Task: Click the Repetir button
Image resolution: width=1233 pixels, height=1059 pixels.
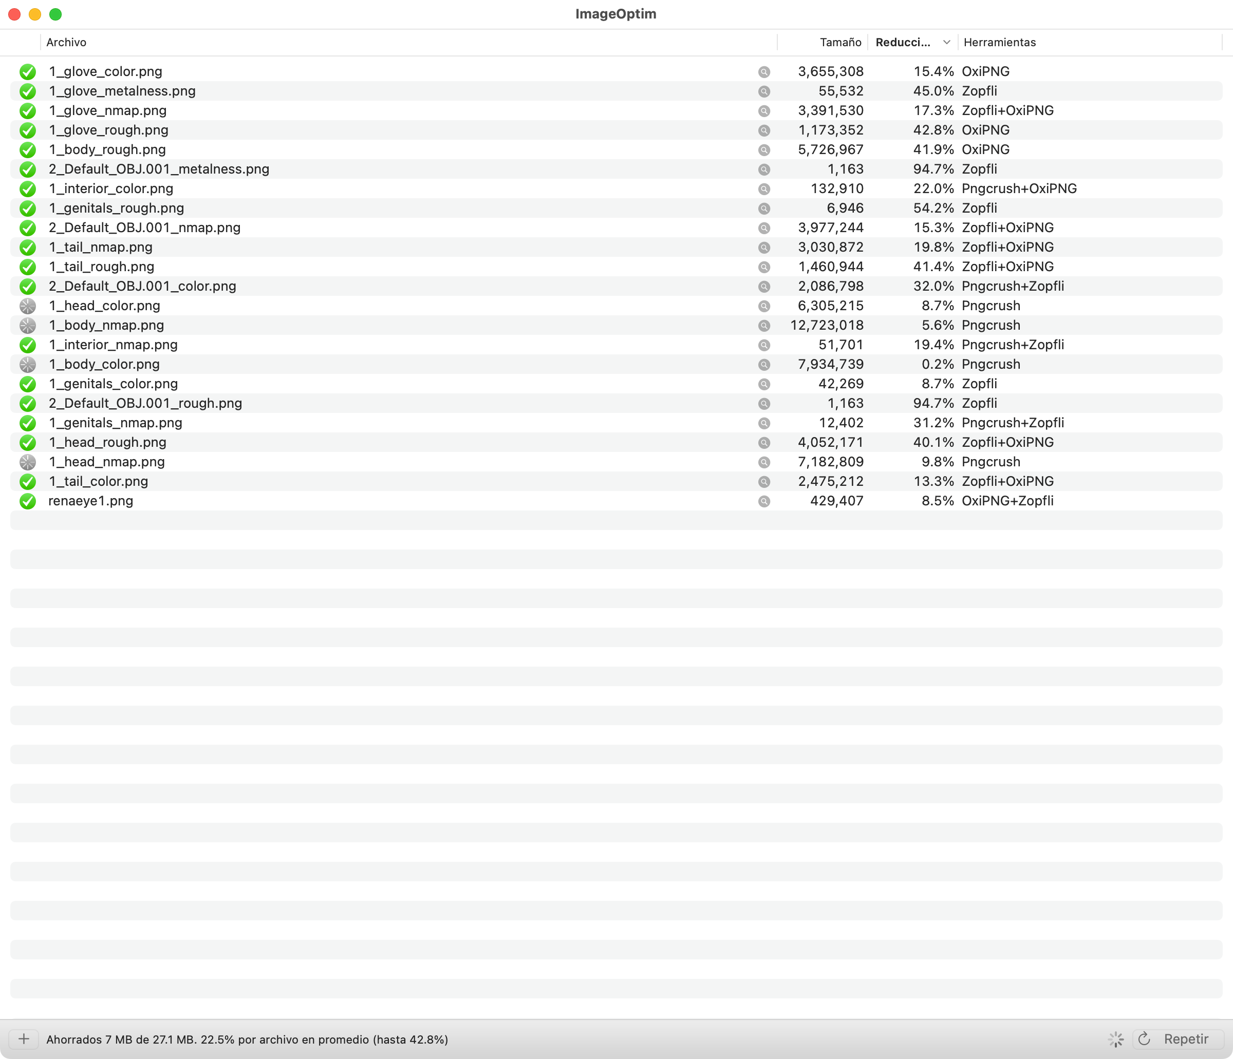Action: [1177, 1039]
